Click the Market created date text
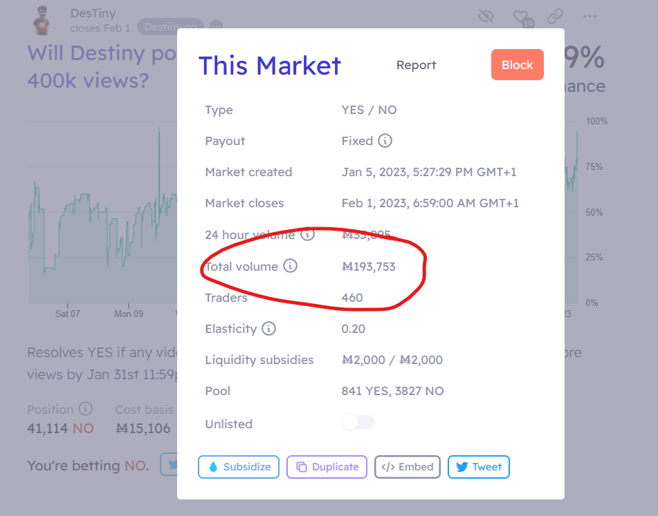Image resolution: width=658 pixels, height=516 pixels. [429, 172]
